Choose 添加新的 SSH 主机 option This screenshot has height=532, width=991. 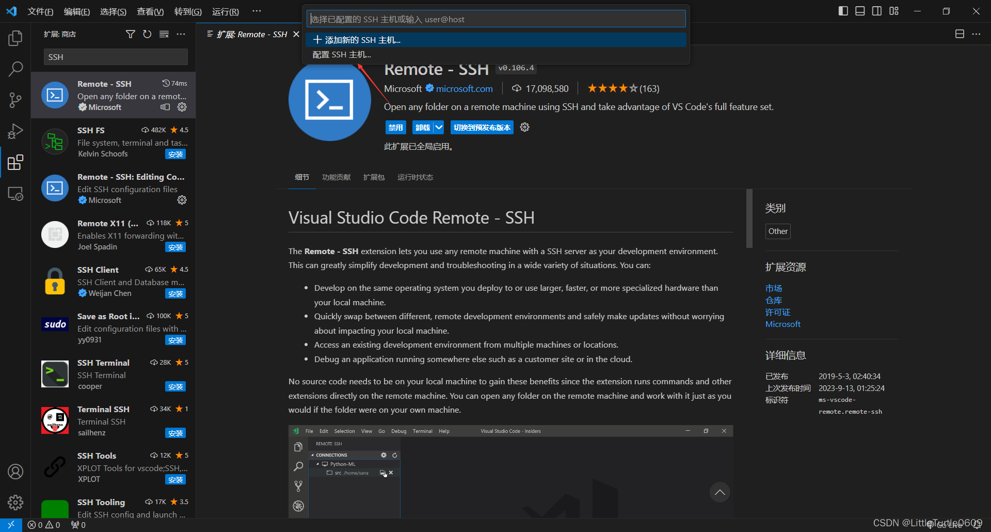pyautogui.click(x=496, y=40)
